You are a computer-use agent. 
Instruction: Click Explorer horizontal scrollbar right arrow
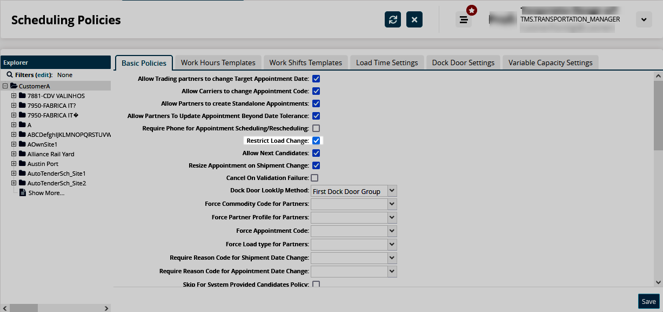tap(106, 308)
